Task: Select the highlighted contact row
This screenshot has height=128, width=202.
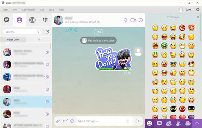Action: click(26, 102)
